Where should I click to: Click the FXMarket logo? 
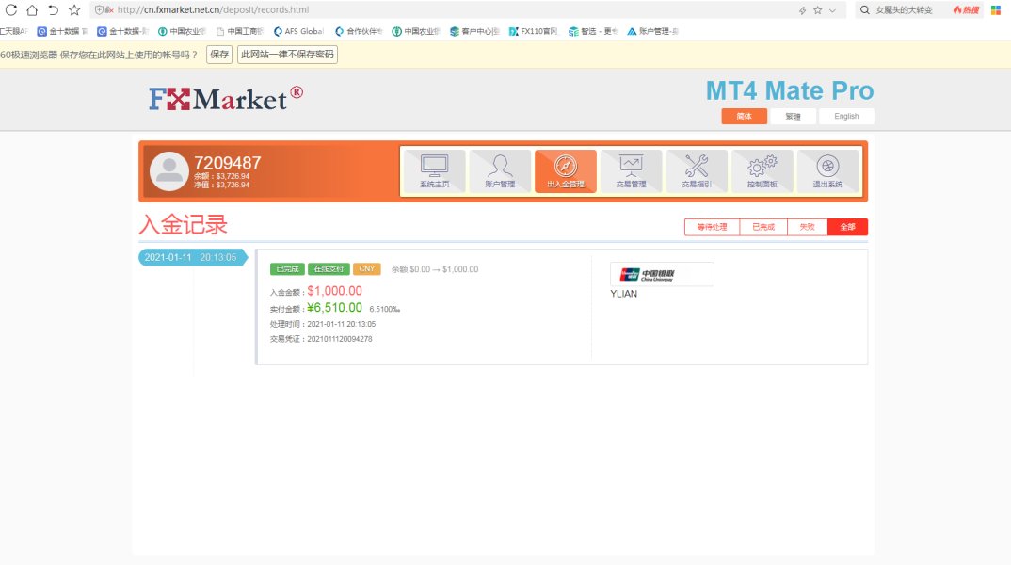(x=226, y=99)
